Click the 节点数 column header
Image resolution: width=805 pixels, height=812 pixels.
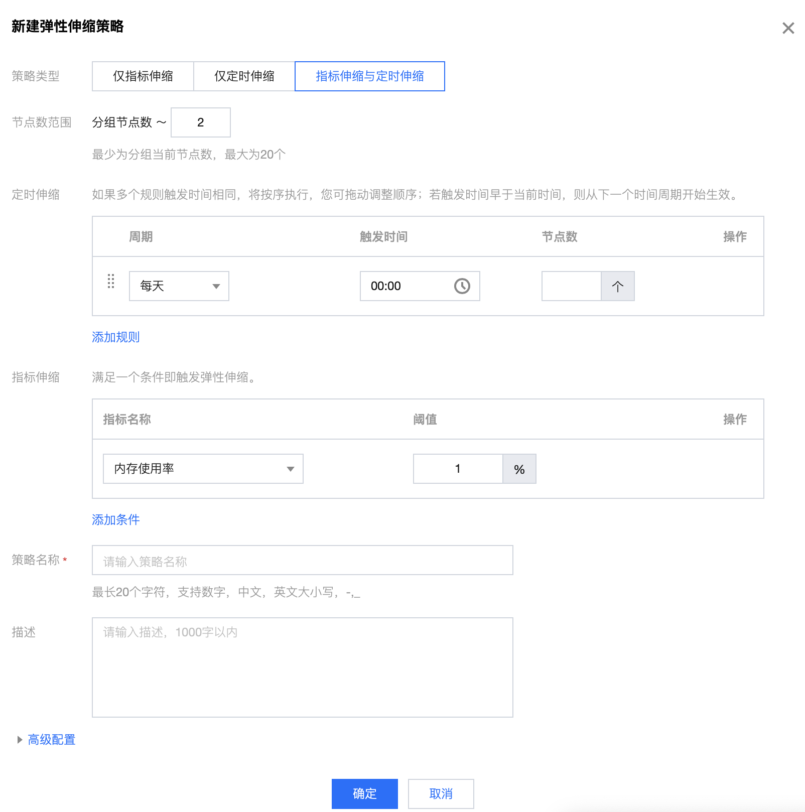click(x=560, y=237)
